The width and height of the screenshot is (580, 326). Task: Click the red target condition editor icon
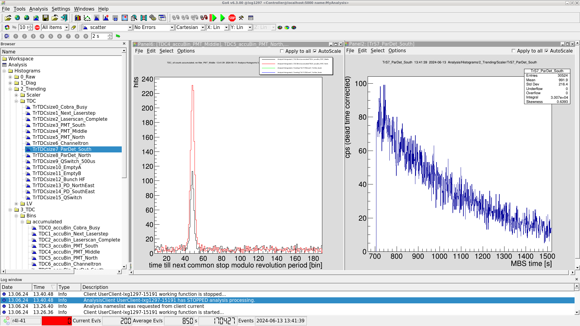(124, 18)
